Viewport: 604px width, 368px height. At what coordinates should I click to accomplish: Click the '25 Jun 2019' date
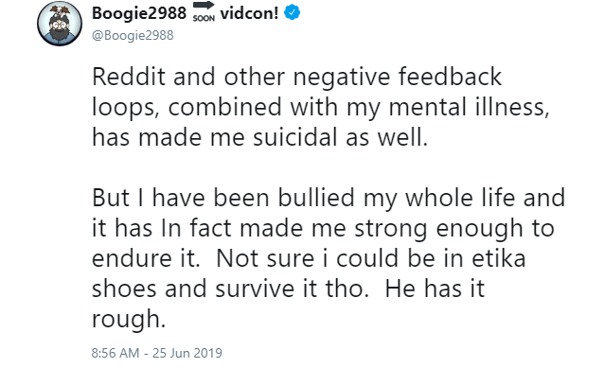[x=187, y=353]
